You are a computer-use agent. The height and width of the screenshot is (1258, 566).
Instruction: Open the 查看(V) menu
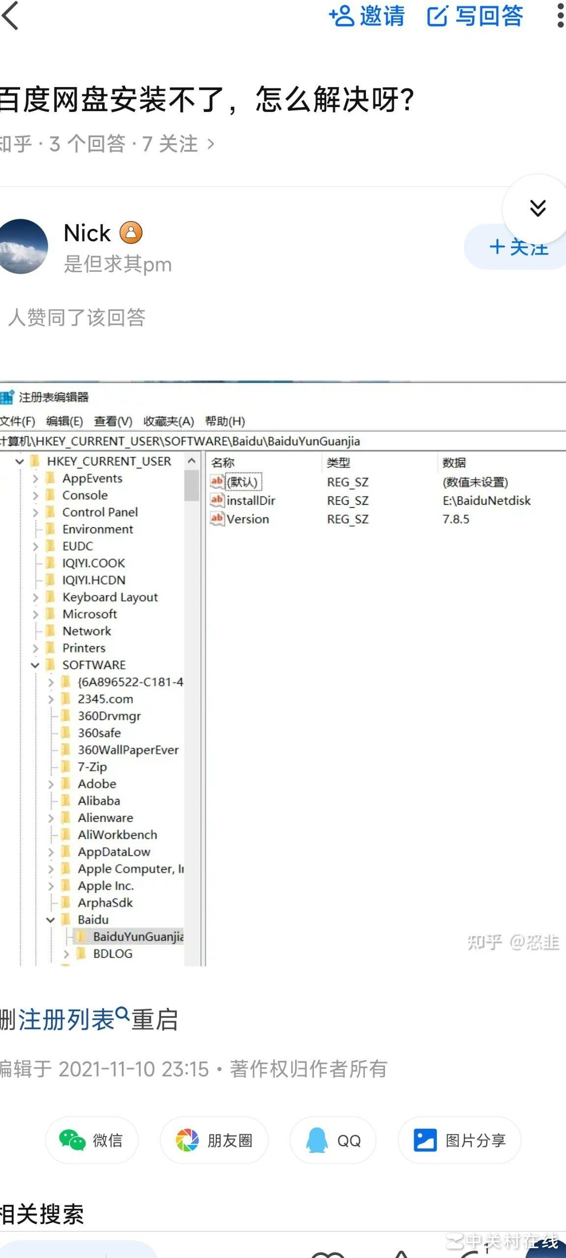tap(113, 421)
